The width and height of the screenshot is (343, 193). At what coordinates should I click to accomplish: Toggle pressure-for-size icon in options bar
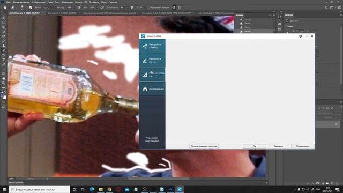pos(174,8)
